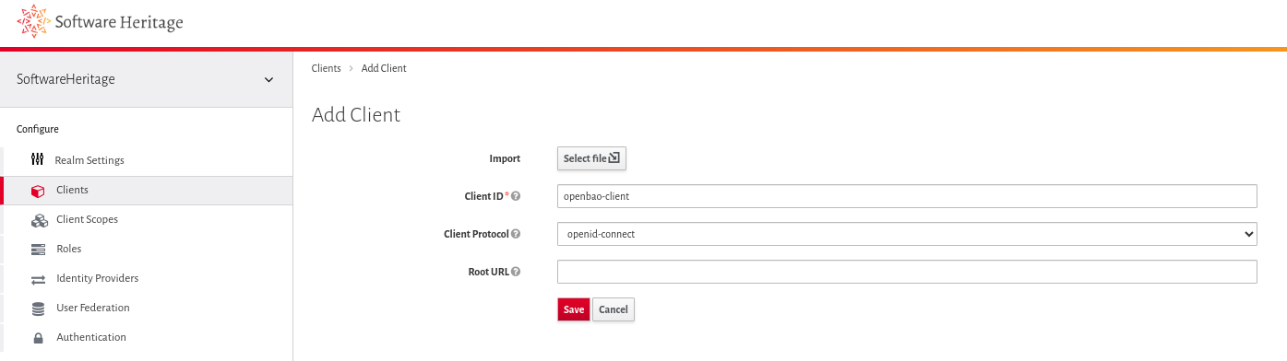The height and width of the screenshot is (361, 1287).
Task: Click the Add Client breadcrumb text
Action: tap(384, 68)
